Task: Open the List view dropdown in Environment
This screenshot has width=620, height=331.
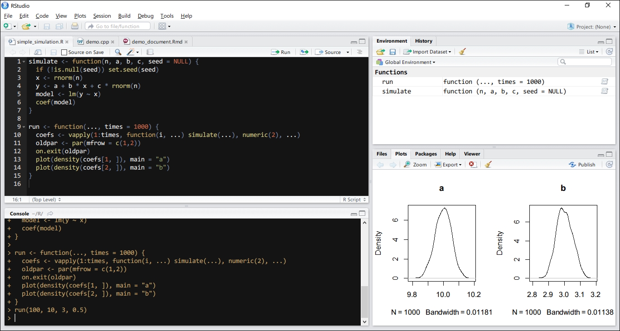Action: (589, 52)
